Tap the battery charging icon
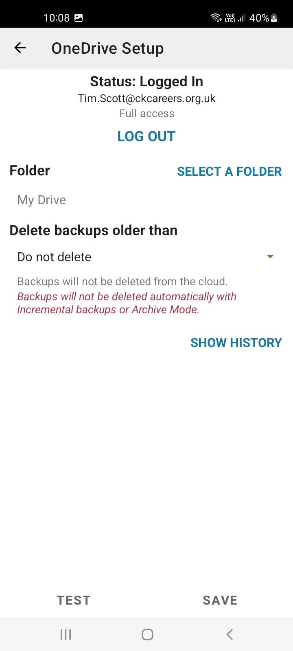293x651 pixels. click(274, 18)
